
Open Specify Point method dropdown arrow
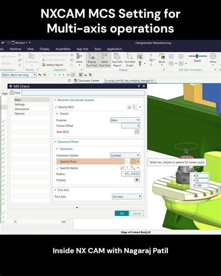(x=138, y=161)
